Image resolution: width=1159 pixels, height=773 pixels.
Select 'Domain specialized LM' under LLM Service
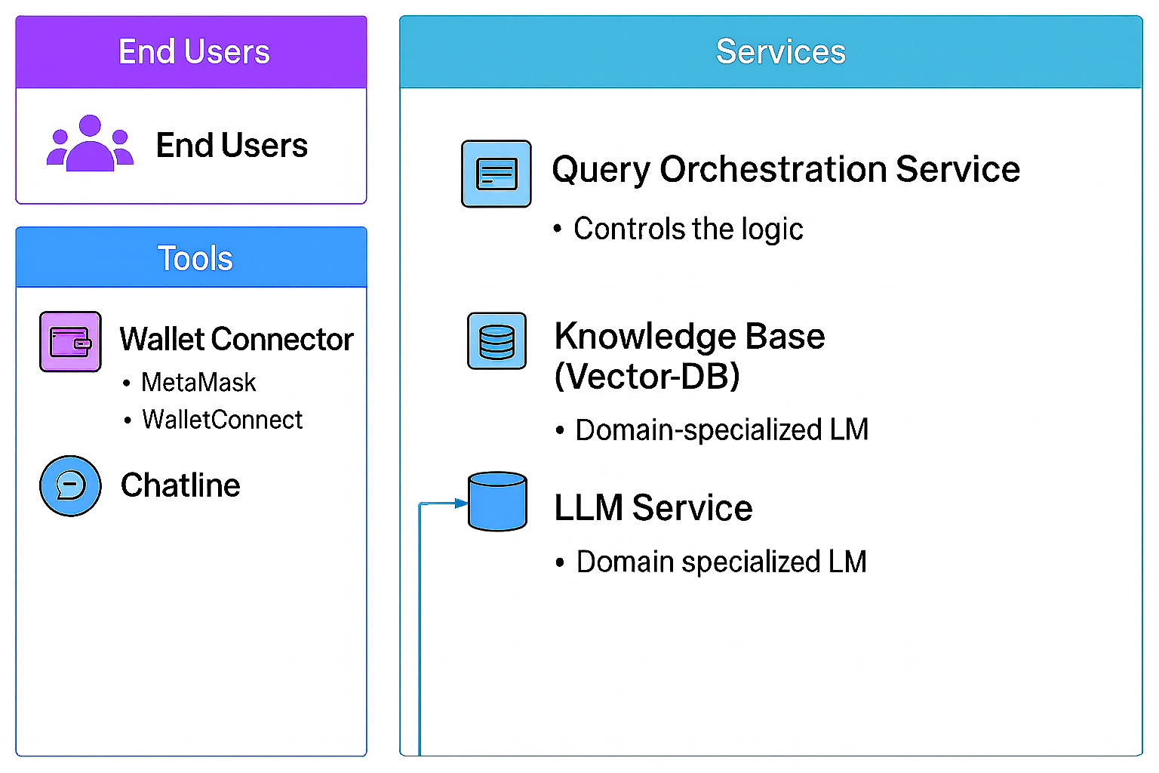(721, 562)
